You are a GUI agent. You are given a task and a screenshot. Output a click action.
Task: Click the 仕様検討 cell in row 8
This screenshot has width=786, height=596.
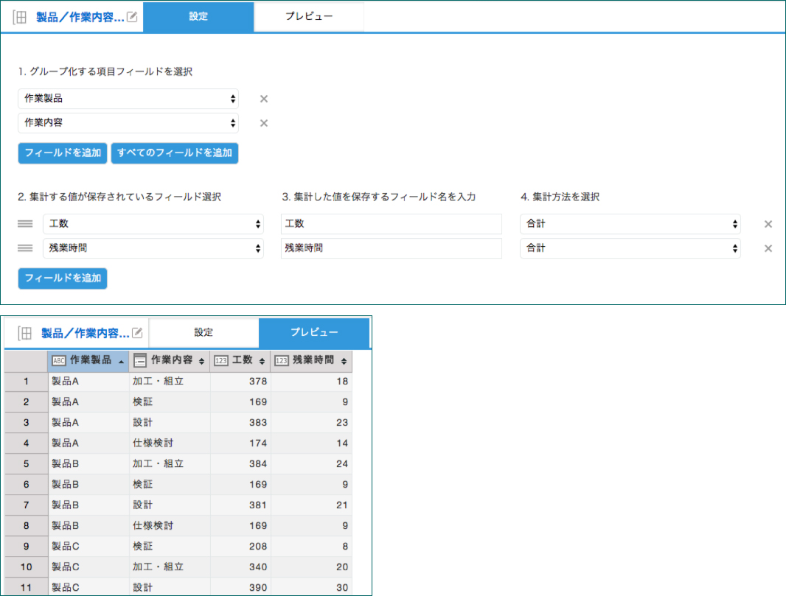(x=170, y=526)
